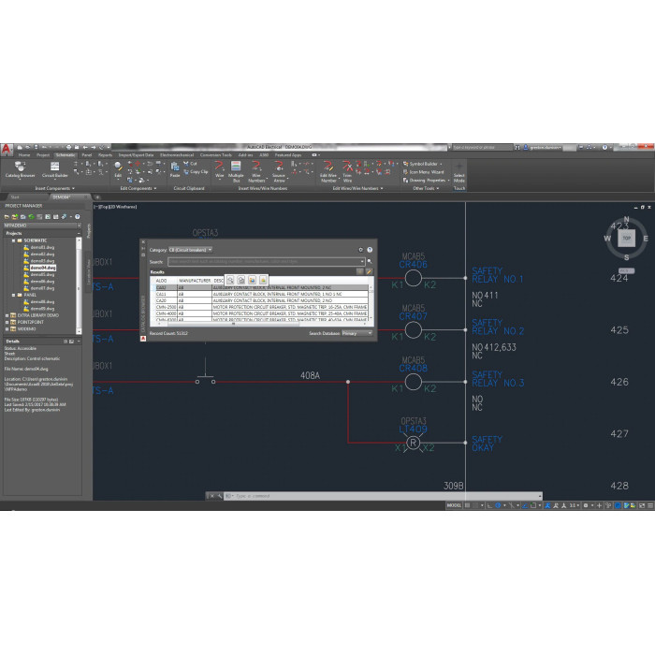Click the search magnifier in Catalog Browser
The image size is (655, 655).
[x=370, y=261]
